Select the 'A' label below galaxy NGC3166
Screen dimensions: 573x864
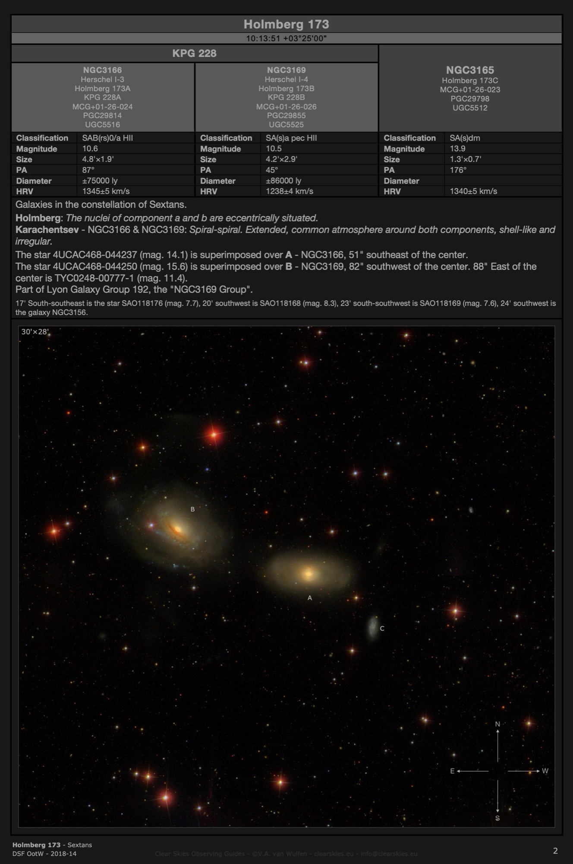[x=309, y=598]
